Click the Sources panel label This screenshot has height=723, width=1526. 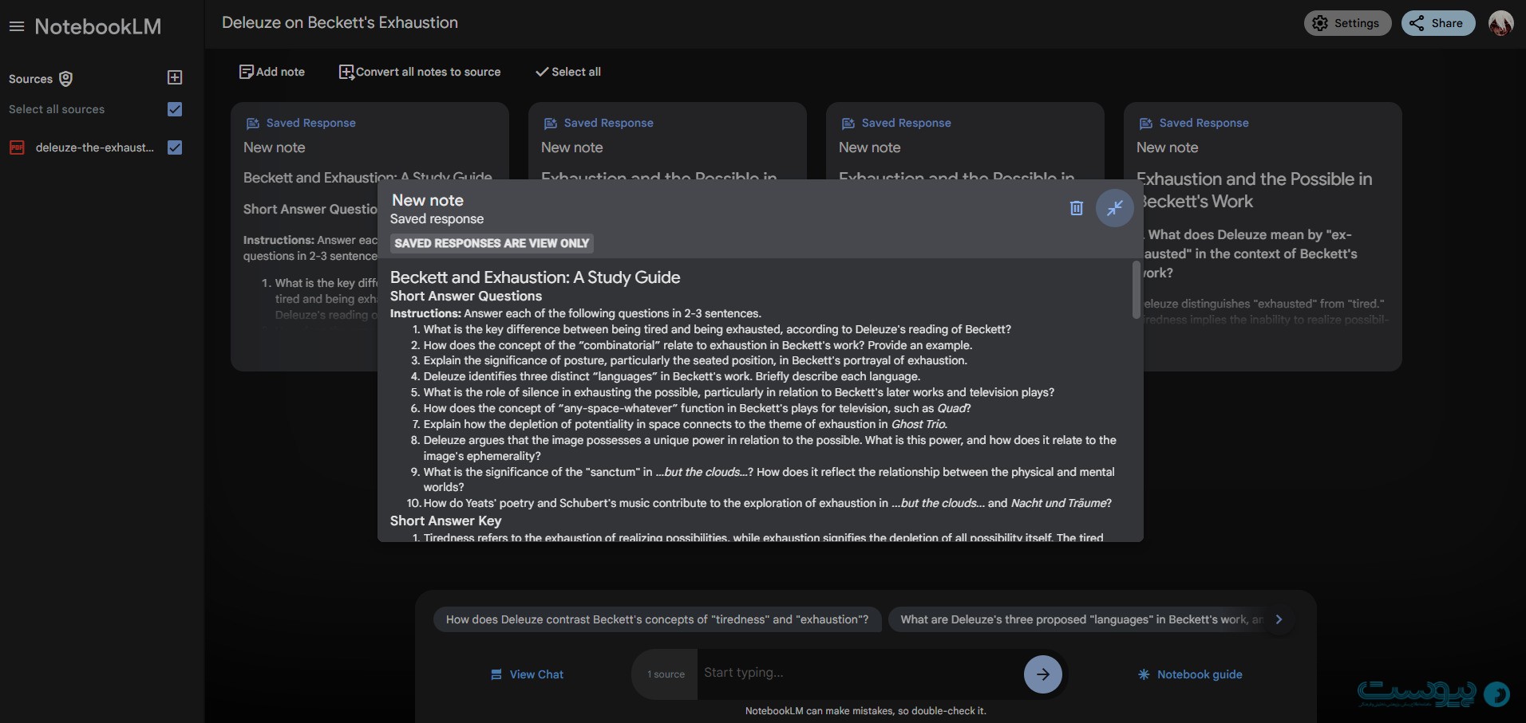(30, 79)
